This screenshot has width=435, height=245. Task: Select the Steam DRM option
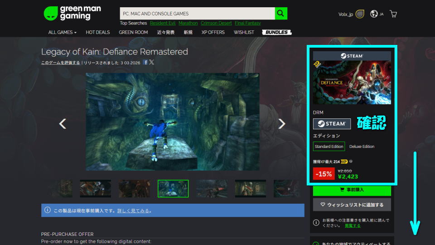(x=332, y=123)
